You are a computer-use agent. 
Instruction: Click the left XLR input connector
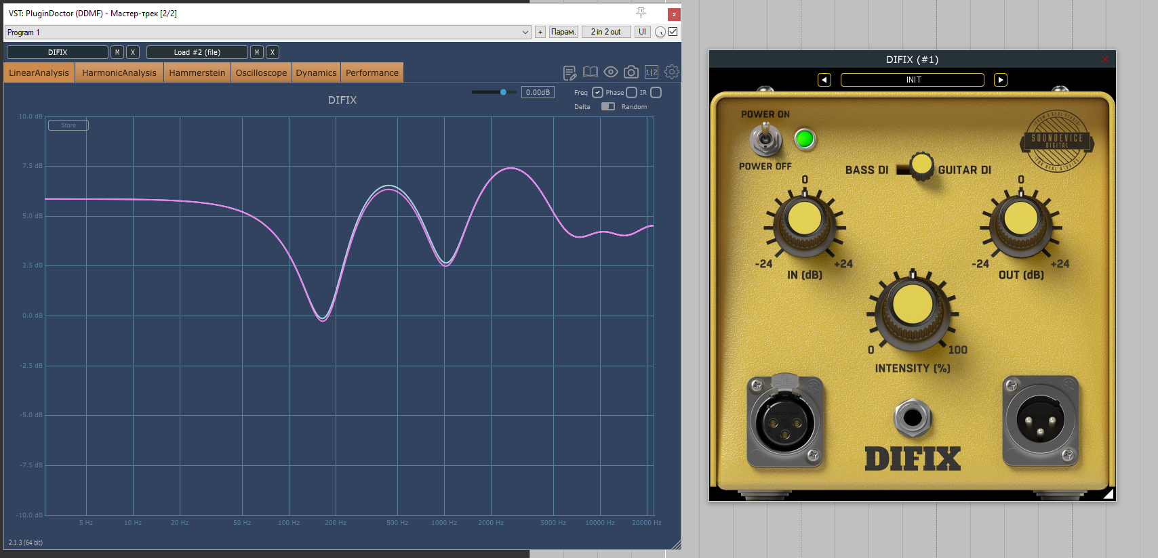(785, 421)
